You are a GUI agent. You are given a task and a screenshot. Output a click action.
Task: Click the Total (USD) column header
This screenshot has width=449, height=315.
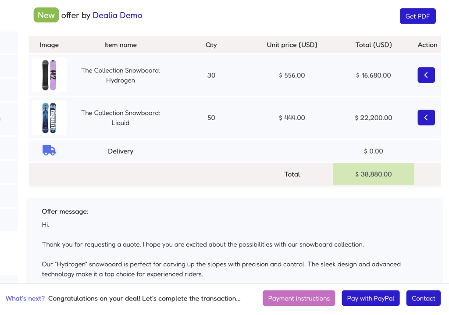[x=374, y=45]
